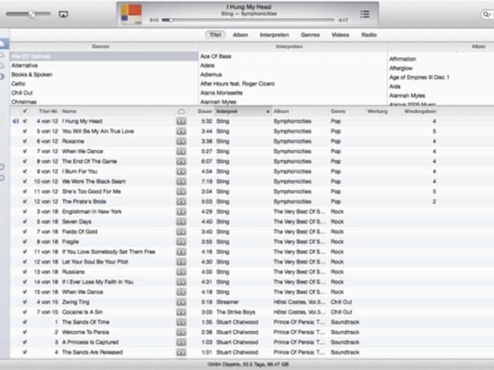Select Afterglow in the Alben browser
This screenshot has width=494, height=370.
tap(401, 68)
